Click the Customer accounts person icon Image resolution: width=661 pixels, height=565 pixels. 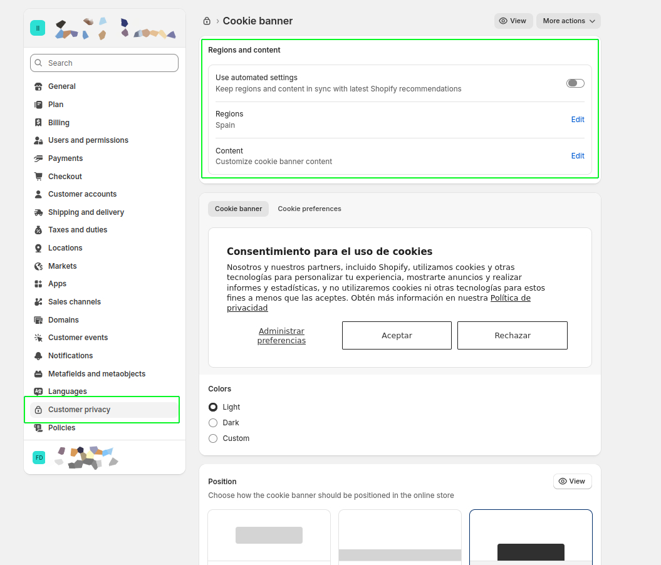38,194
